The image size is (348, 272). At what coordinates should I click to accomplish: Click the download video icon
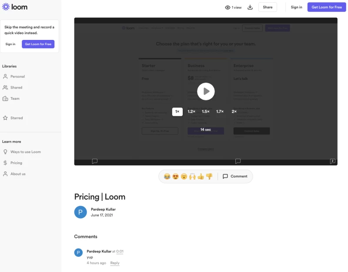(x=250, y=7)
